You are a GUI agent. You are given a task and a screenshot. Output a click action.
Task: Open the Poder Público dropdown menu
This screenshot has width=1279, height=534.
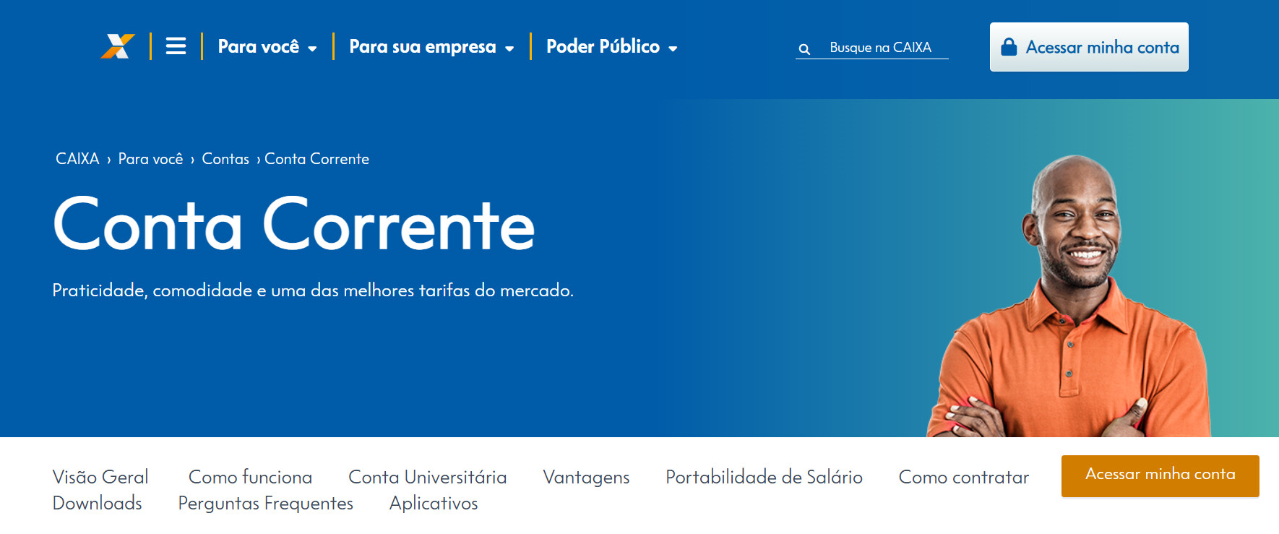(611, 47)
